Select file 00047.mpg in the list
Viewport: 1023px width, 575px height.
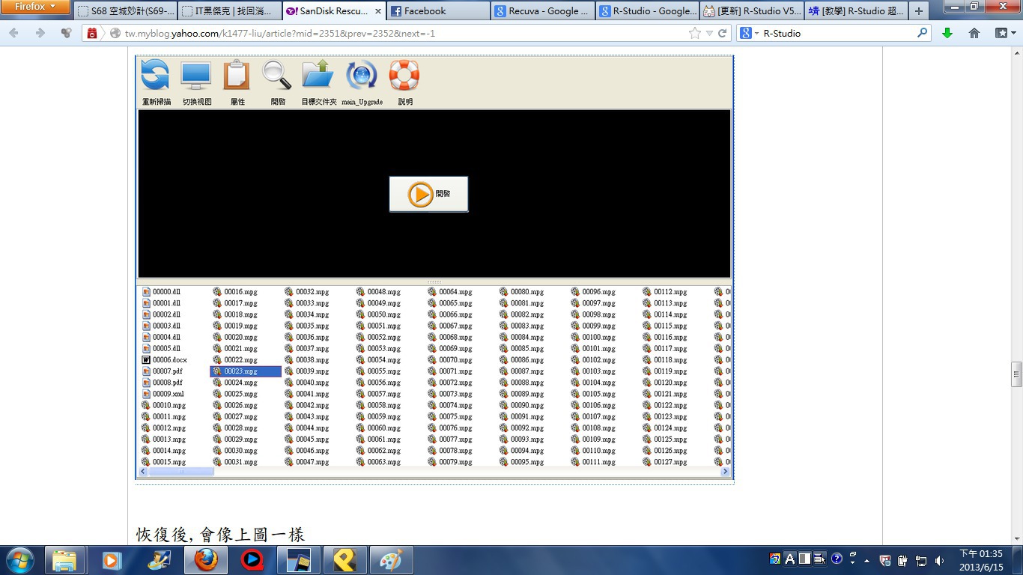[x=307, y=462]
